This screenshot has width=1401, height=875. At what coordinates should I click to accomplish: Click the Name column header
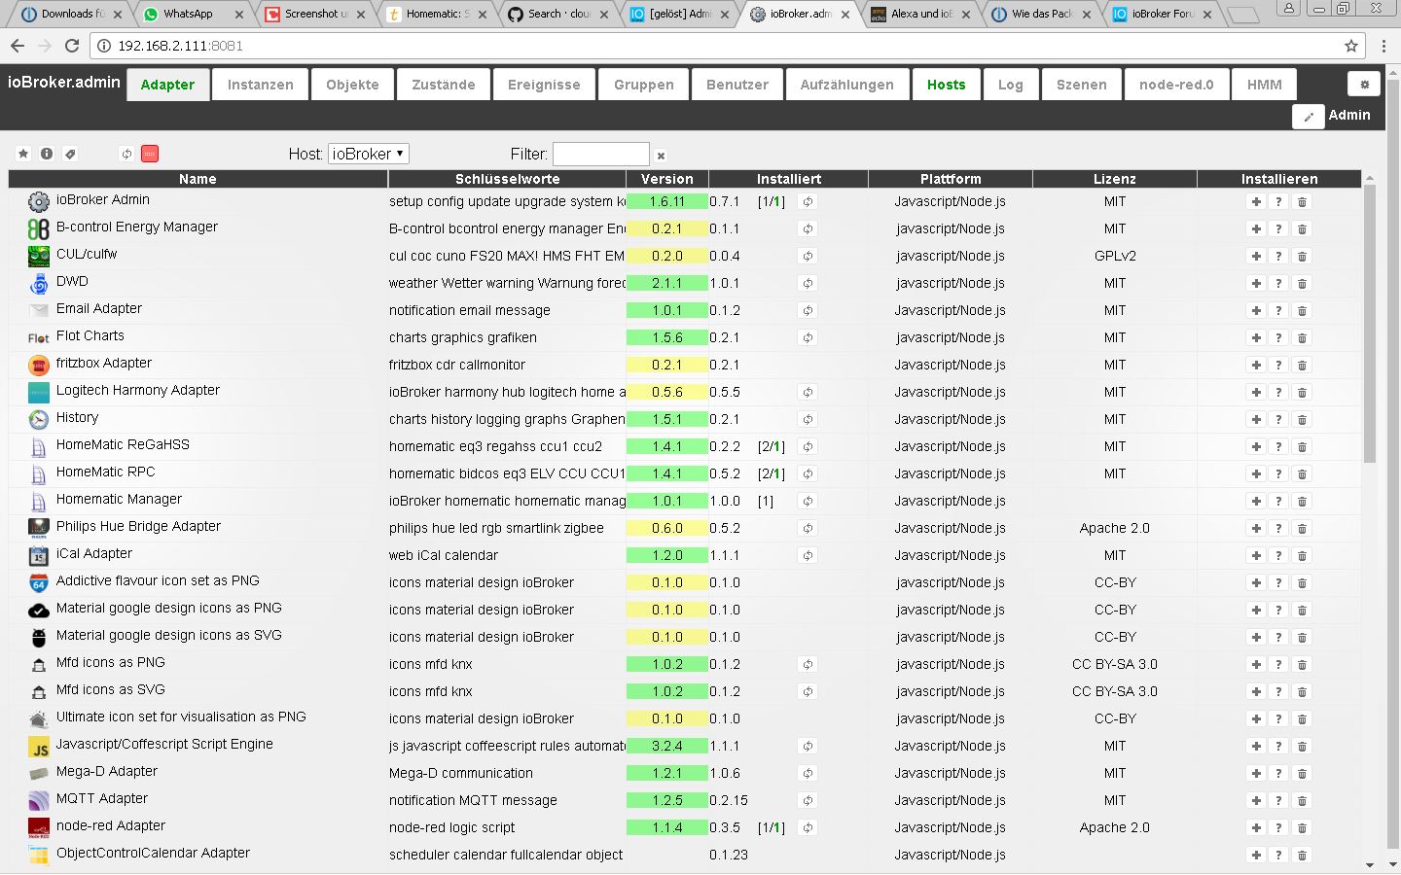pyautogui.click(x=198, y=179)
